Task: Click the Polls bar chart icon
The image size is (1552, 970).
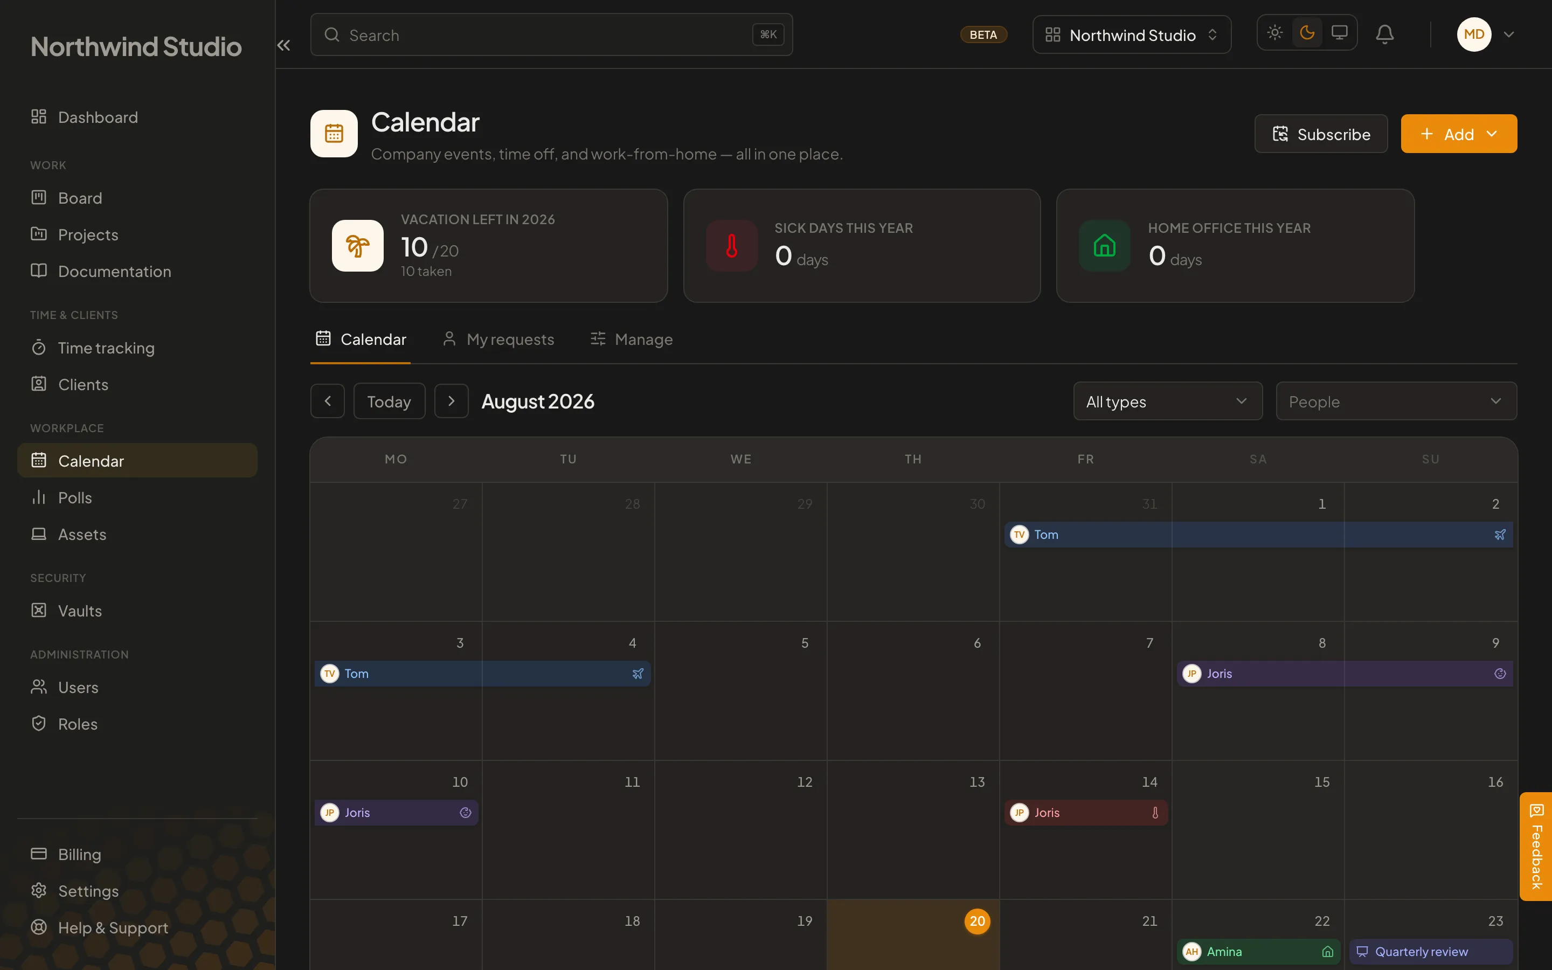Action: [x=39, y=497]
